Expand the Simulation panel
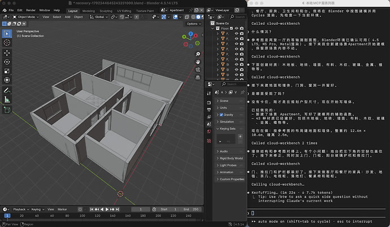The height and width of the screenshot is (227, 390). coord(229,122)
